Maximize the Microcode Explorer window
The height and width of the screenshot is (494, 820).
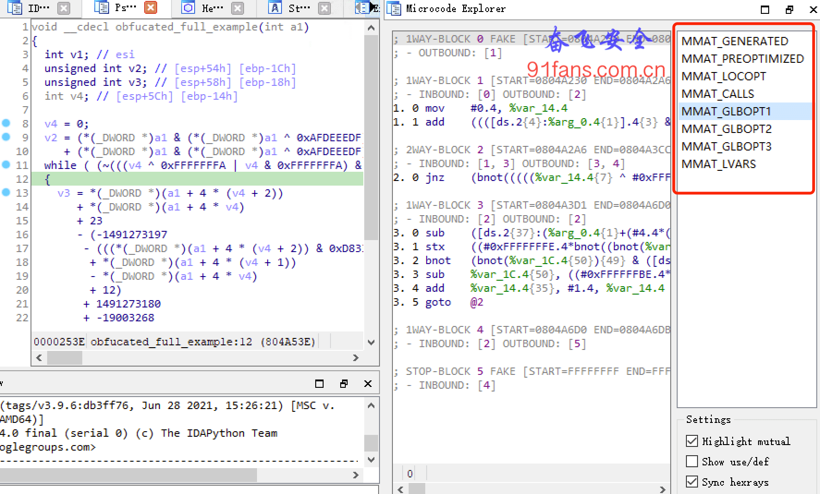tap(765, 9)
